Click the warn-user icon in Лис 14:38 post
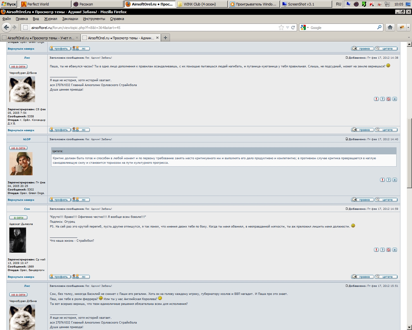This screenshot has height=330, width=412. (388, 99)
